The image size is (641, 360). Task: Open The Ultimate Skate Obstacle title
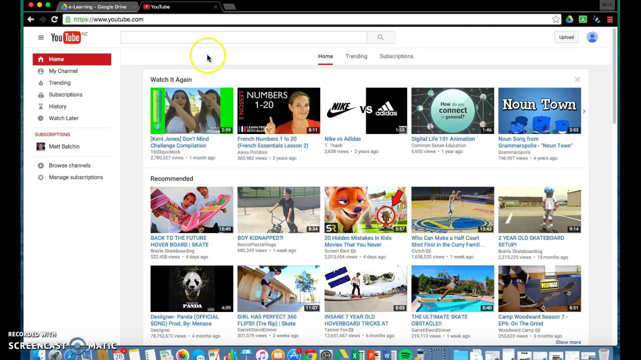click(x=440, y=320)
